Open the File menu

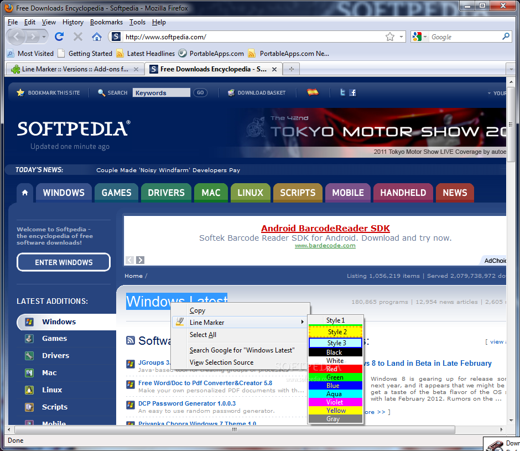pos(13,22)
